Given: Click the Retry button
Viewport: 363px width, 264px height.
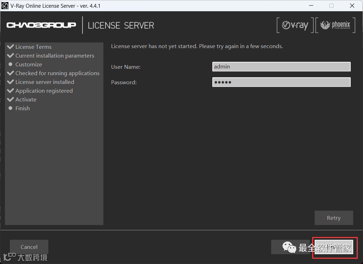Looking at the screenshot, I should pyautogui.click(x=334, y=218).
